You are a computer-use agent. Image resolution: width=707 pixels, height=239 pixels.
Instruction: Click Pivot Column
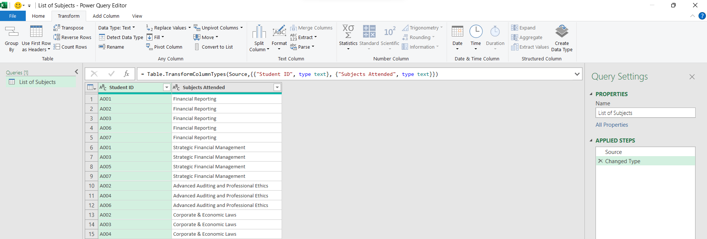click(x=164, y=47)
